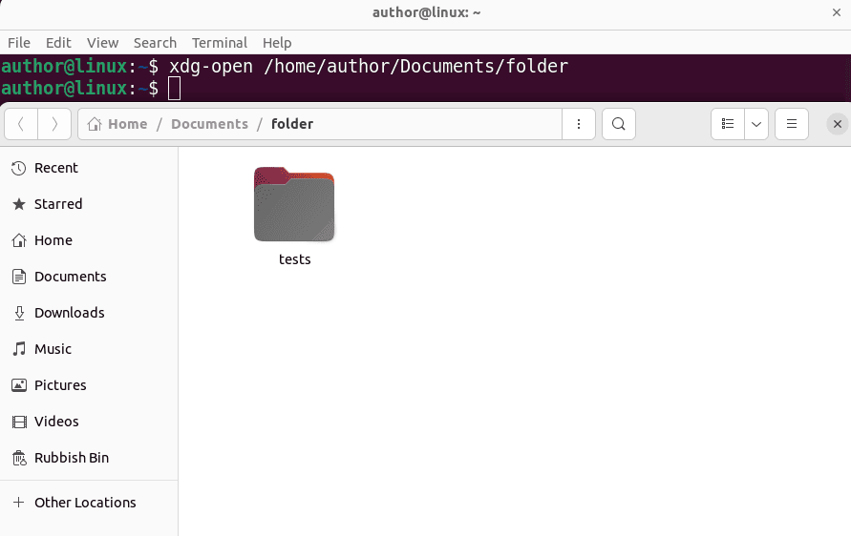This screenshot has width=851, height=536.
Task: Open the terminal Terminal menu
Action: tap(220, 43)
